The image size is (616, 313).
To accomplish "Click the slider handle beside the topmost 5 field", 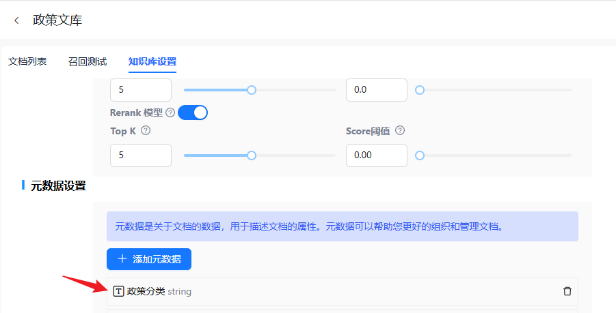I will coord(252,90).
